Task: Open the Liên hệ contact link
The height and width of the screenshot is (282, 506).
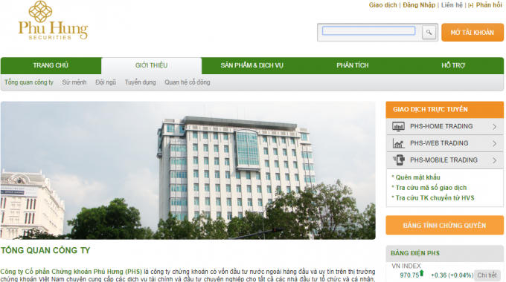Action: pos(452,5)
